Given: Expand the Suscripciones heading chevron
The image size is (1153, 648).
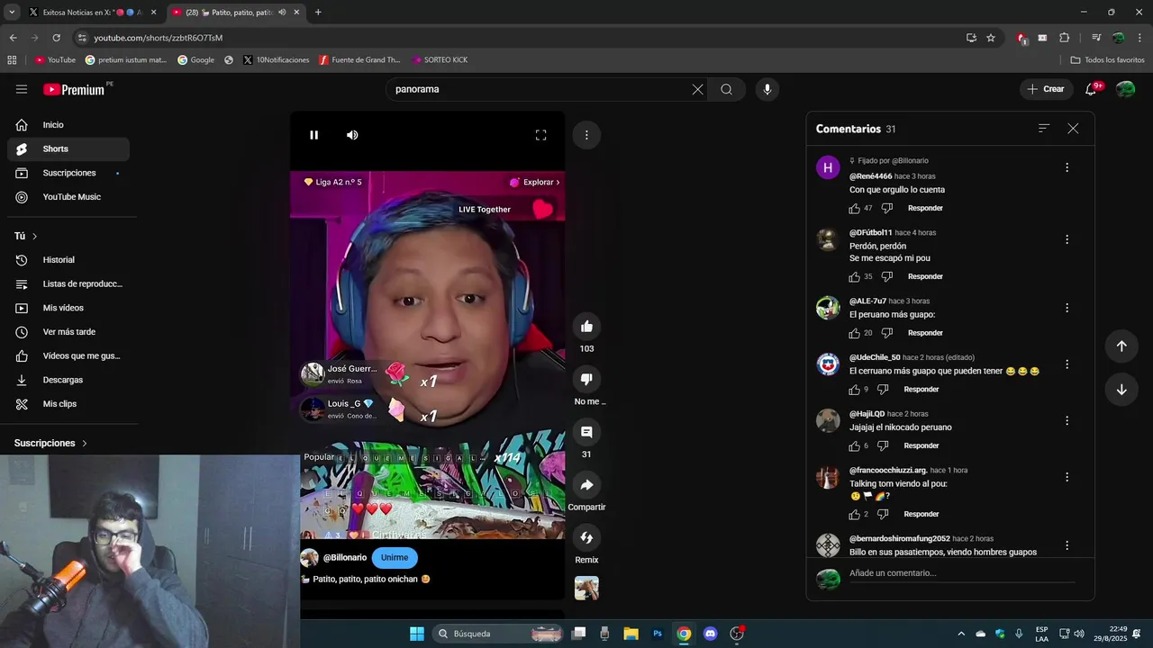Looking at the screenshot, I should 85,444.
